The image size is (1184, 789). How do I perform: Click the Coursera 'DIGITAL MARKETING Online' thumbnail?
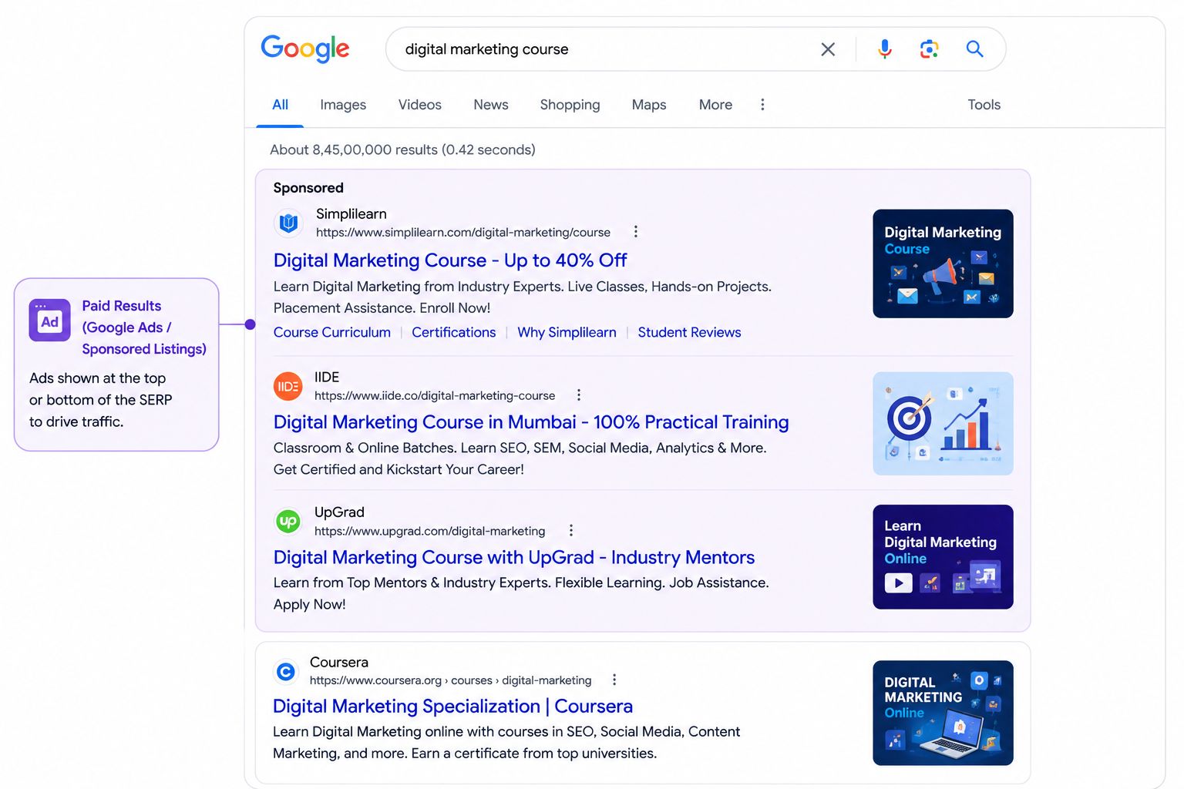[943, 713]
